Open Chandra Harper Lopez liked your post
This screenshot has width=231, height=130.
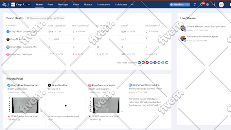click(206, 26)
